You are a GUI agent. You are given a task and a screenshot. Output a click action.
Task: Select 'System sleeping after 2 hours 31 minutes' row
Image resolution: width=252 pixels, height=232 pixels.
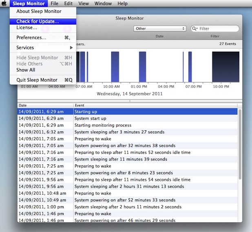tap(128, 186)
